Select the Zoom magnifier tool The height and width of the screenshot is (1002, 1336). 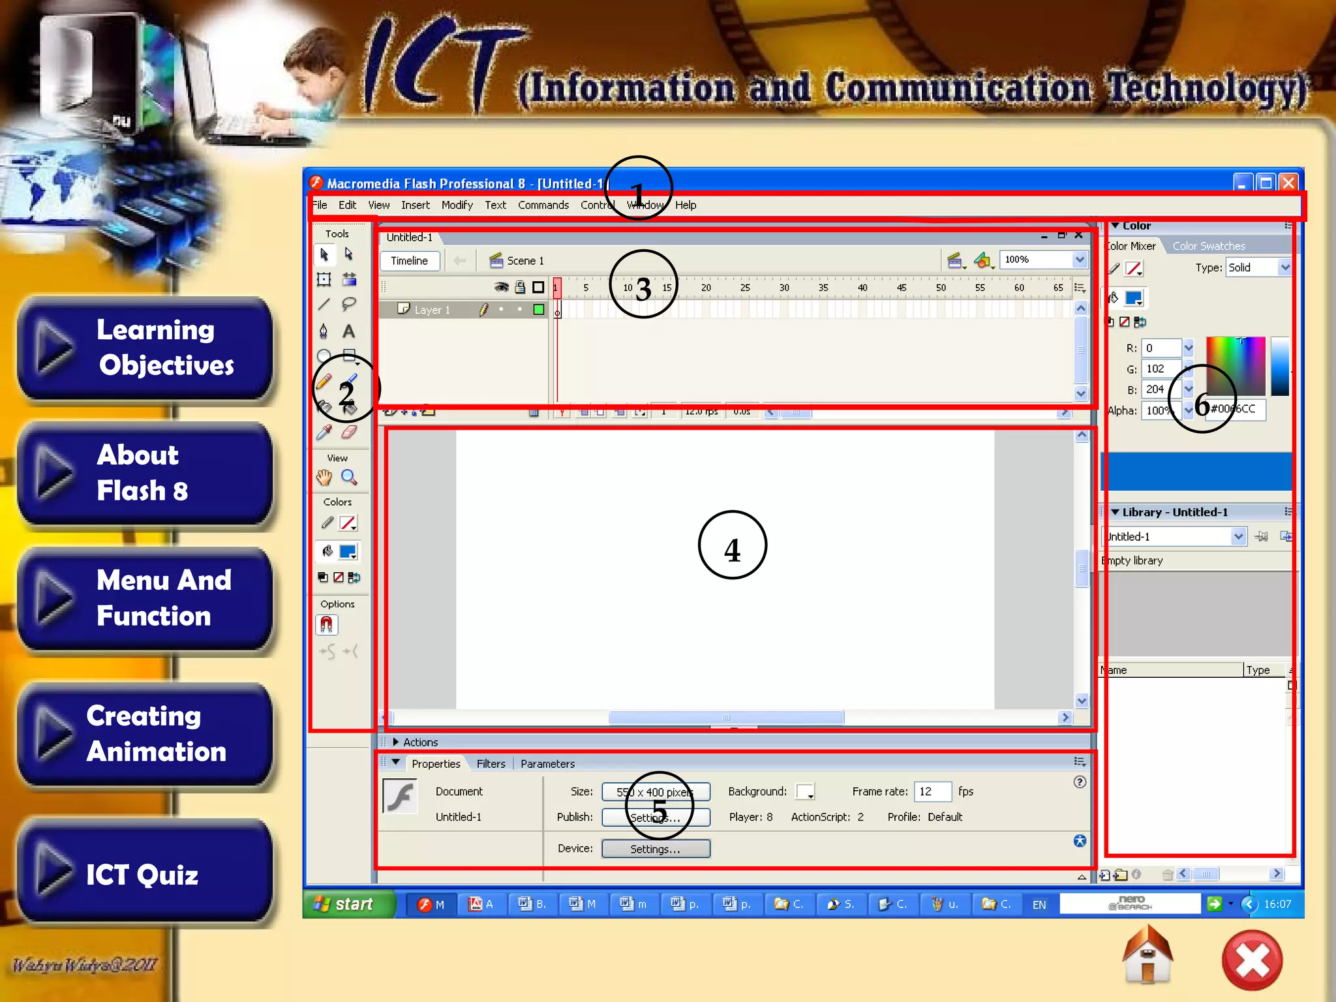pyautogui.click(x=349, y=478)
